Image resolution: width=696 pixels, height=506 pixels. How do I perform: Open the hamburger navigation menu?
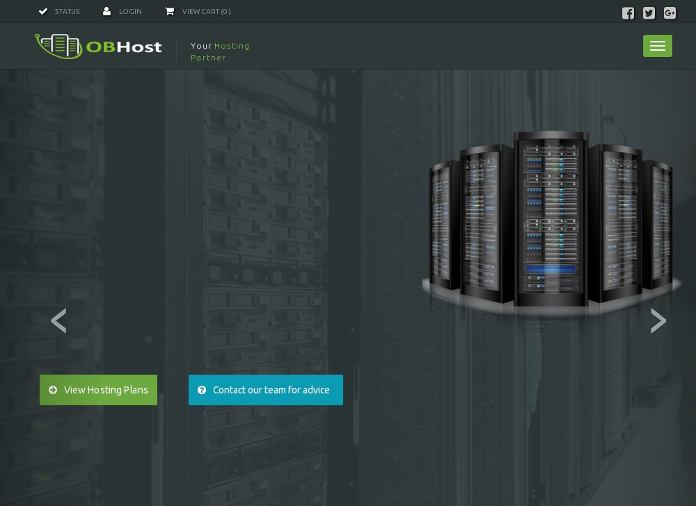point(657,46)
